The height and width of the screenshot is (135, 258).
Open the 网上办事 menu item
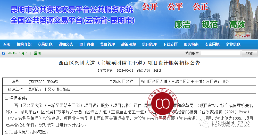tap(87, 44)
